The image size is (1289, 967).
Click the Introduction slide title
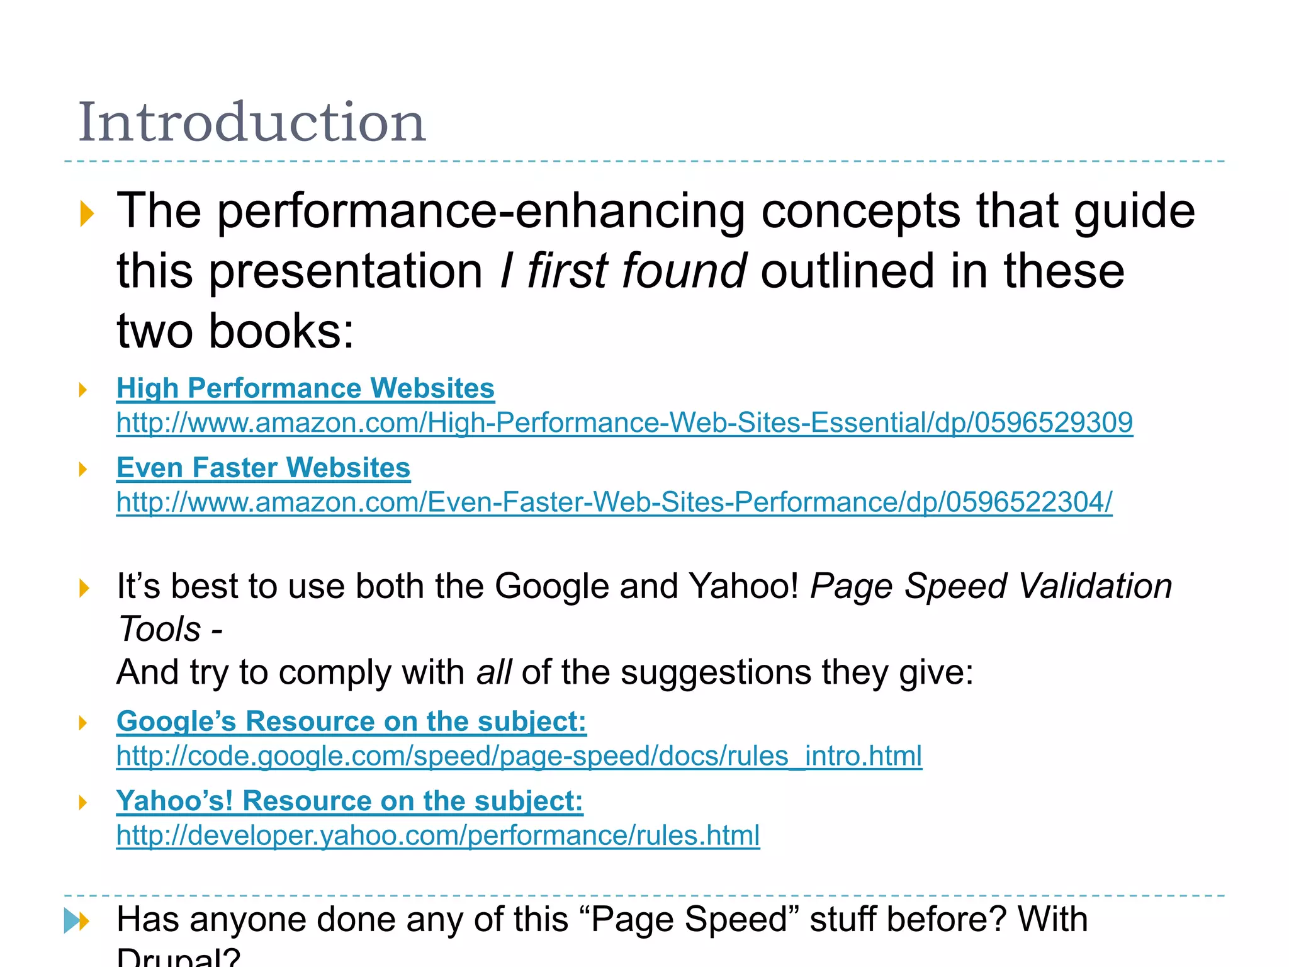click(x=252, y=122)
